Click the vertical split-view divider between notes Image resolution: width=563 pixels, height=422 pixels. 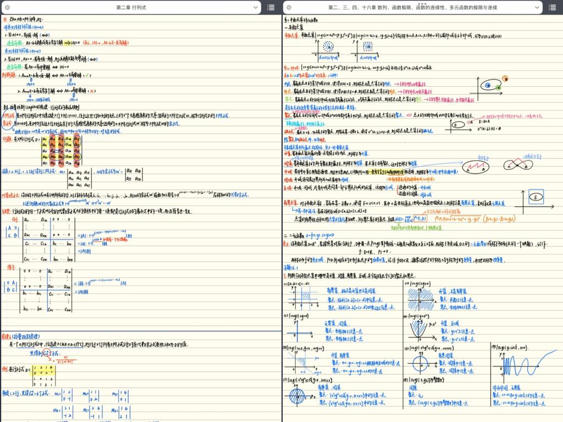282,220
